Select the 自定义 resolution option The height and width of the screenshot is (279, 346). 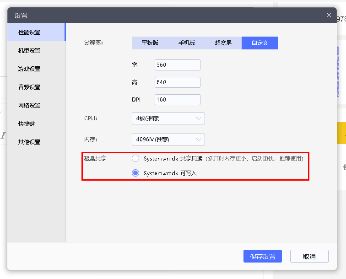260,43
